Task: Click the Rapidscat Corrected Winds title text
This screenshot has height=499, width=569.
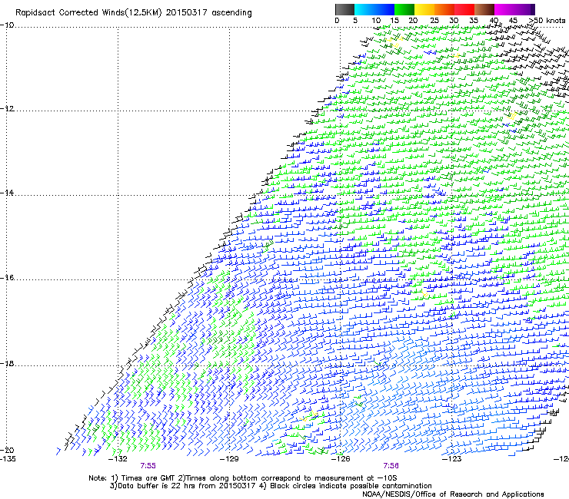Action: [134, 13]
